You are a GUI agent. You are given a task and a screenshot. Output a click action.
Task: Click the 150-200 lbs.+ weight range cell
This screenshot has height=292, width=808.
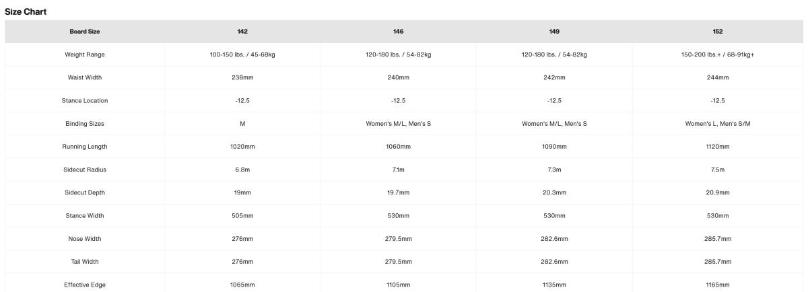click(x=718, y=54)
